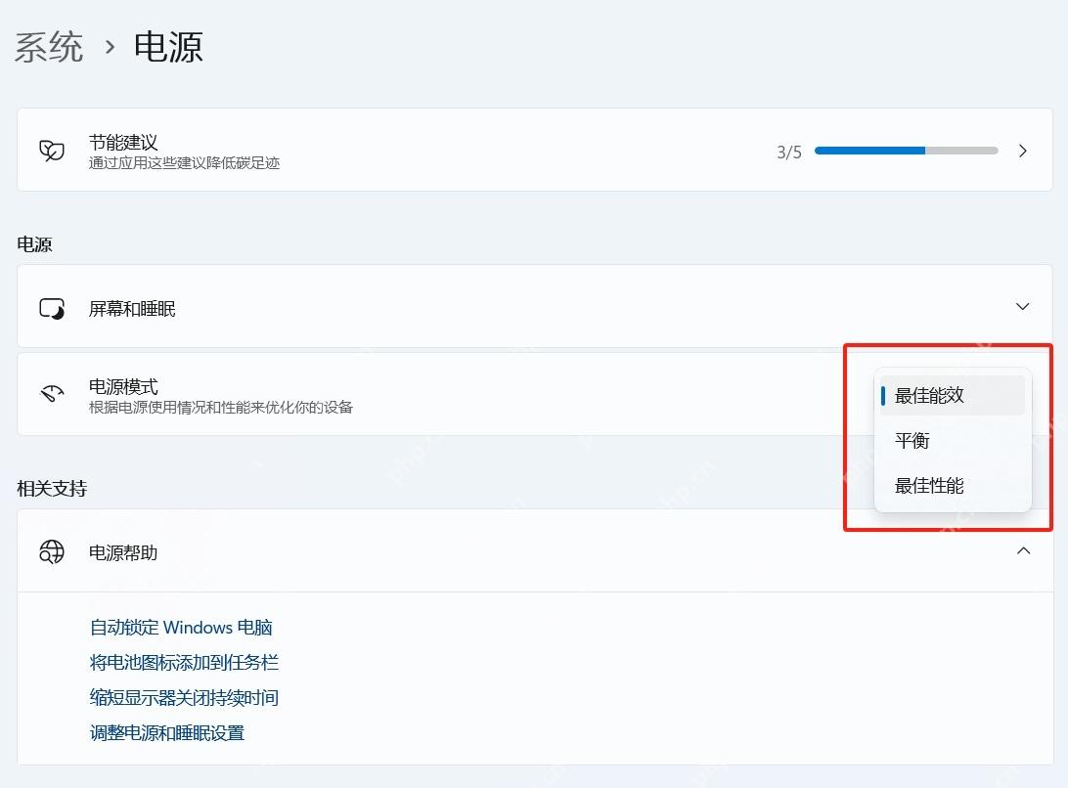Click description 通过应用这些建议降低碳足迹
1068x788 pixels.
click(x=184, y=162)
